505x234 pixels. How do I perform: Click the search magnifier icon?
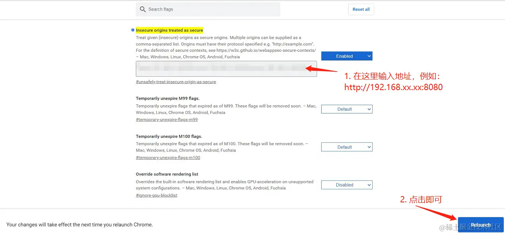point(143,9)
